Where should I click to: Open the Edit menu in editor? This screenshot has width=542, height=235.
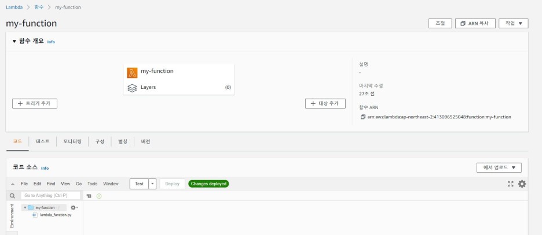pos(37,184)
